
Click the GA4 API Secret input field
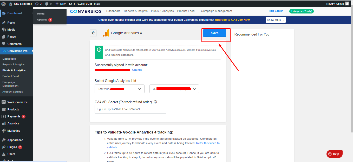pyautogui.click(x=130, y=109)
